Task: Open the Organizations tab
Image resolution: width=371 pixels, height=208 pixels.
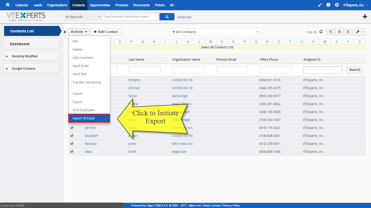Action: pyautogui.click(x=57, y=5)
